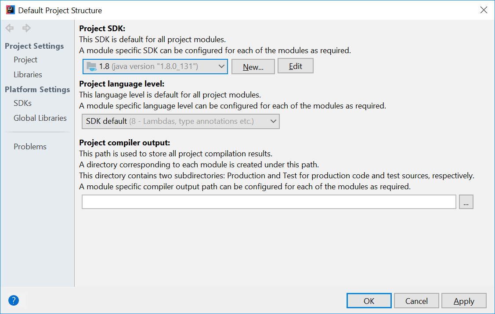Click the project compiler output path field
The height and width of the screenshot is (314, 495).
click(x=269, y=202)
